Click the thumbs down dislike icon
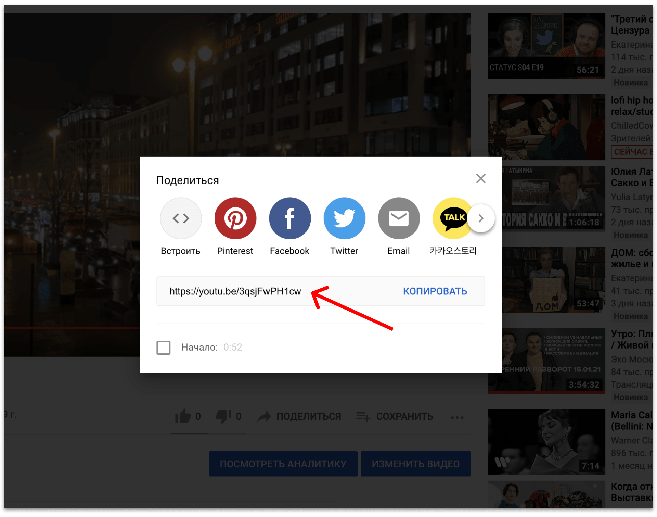Image resolution: width=657 pixels, height=517 pixels. click(223, 416)
